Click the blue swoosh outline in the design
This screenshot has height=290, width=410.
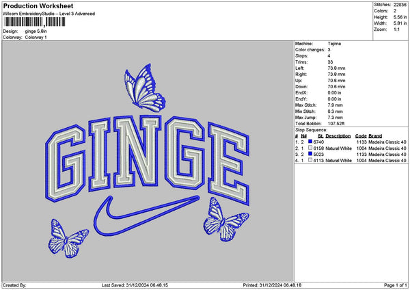pos(146,215)
